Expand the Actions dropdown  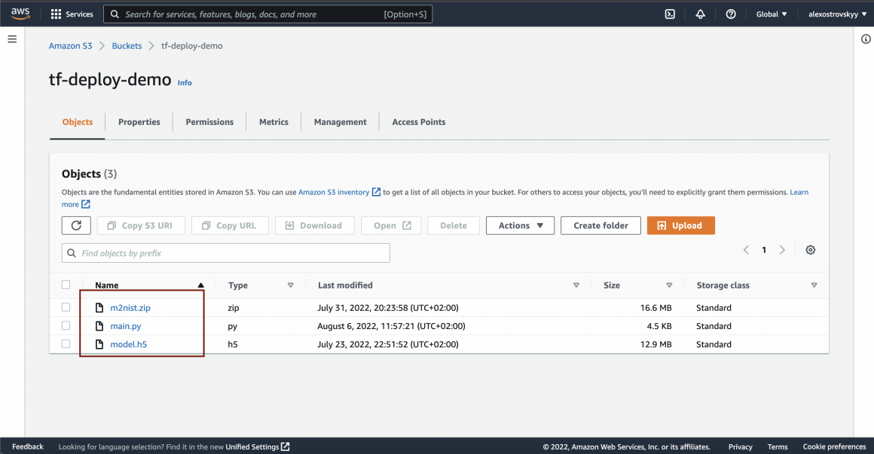(520, 225)
